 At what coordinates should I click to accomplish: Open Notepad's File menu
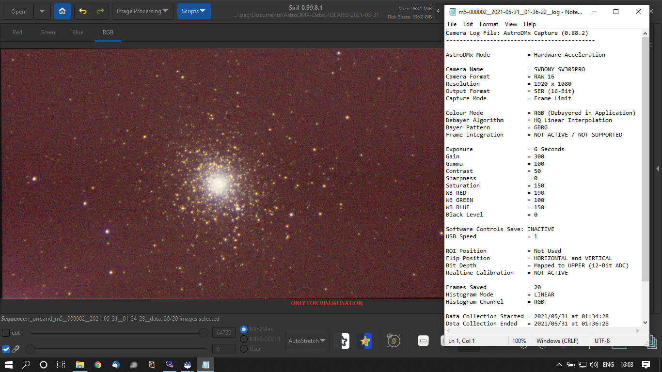click(452, 24)
